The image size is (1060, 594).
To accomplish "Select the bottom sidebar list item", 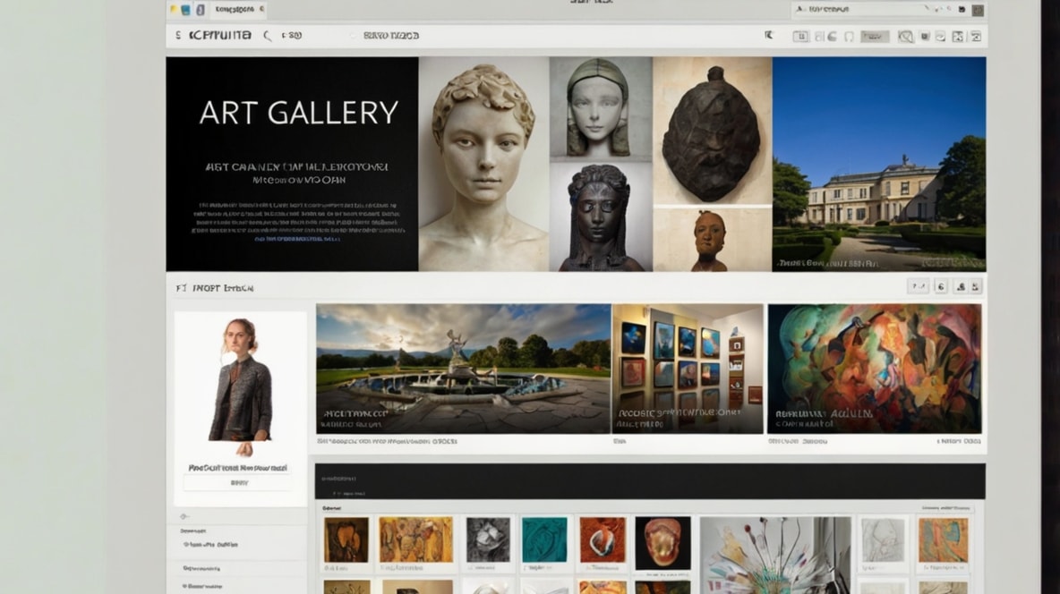I will point(202,586).
